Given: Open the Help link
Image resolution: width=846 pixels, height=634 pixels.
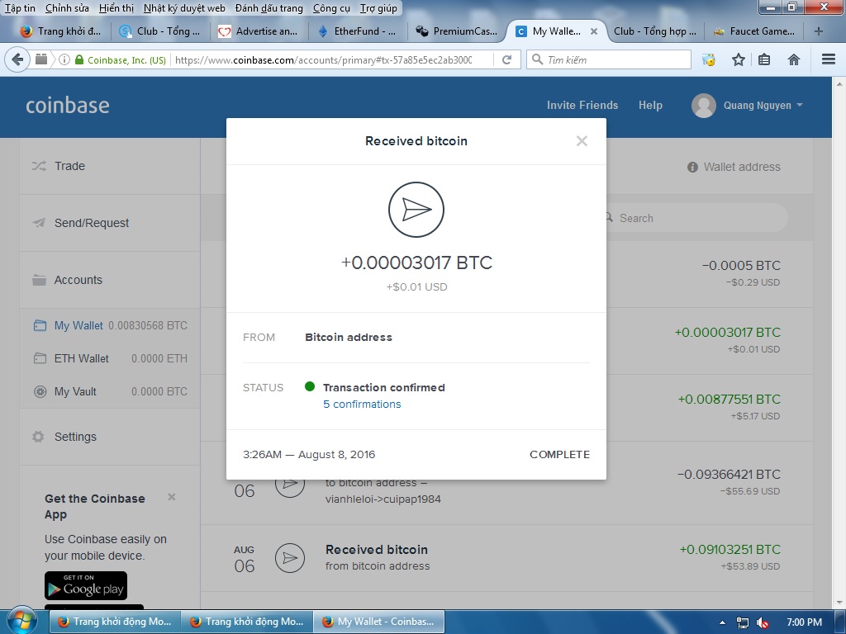Looking at the screenshot, I should (x=650, y=105).
